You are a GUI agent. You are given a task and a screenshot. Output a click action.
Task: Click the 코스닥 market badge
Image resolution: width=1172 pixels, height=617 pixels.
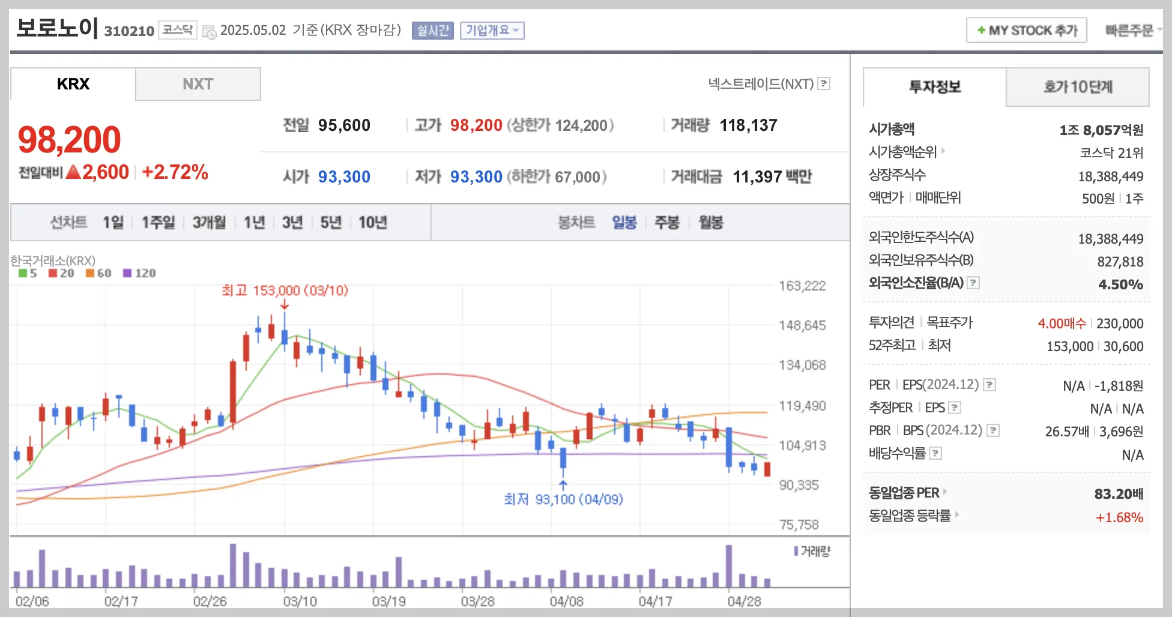pyautogui.click(x=178, y=30)
